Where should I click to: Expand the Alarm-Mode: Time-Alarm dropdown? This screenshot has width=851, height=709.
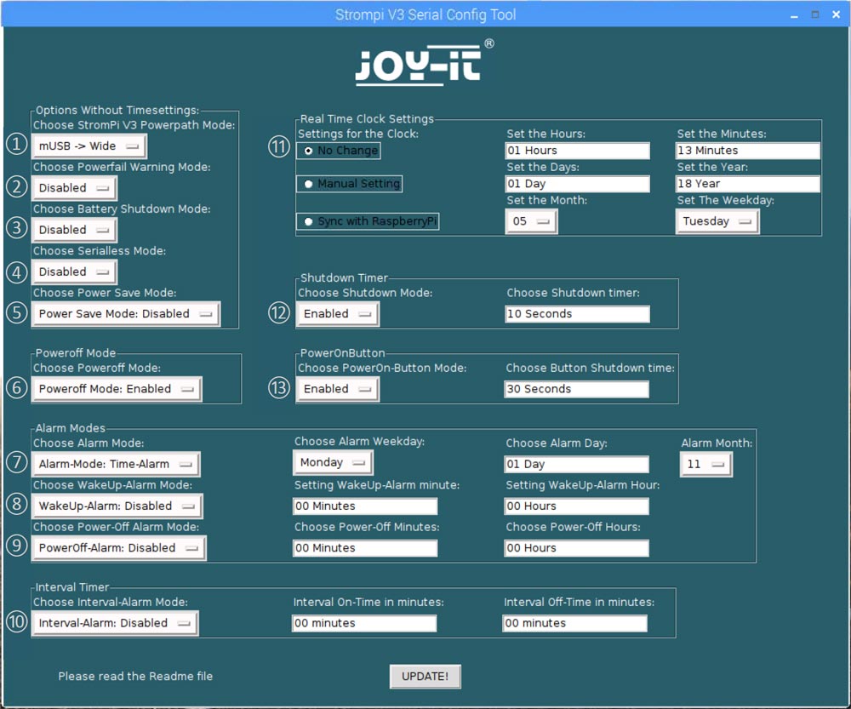pos(116,464)
